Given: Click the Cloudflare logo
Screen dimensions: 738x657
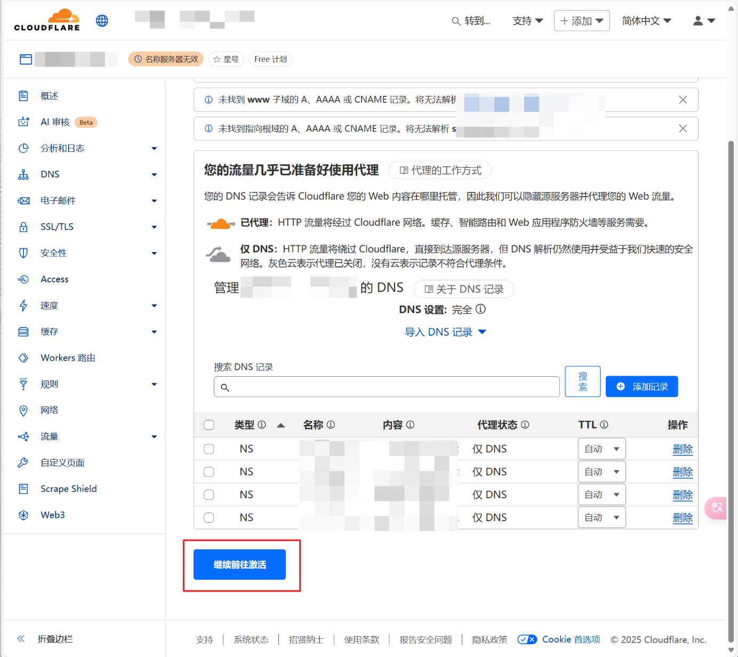Looking at the screenshot, I should point(47,20).
